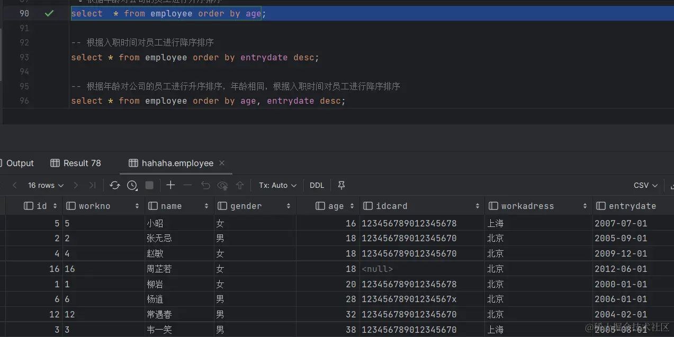Open the 16 rows page size dropdown
This screenshot has height=337, width=674.
46,185
